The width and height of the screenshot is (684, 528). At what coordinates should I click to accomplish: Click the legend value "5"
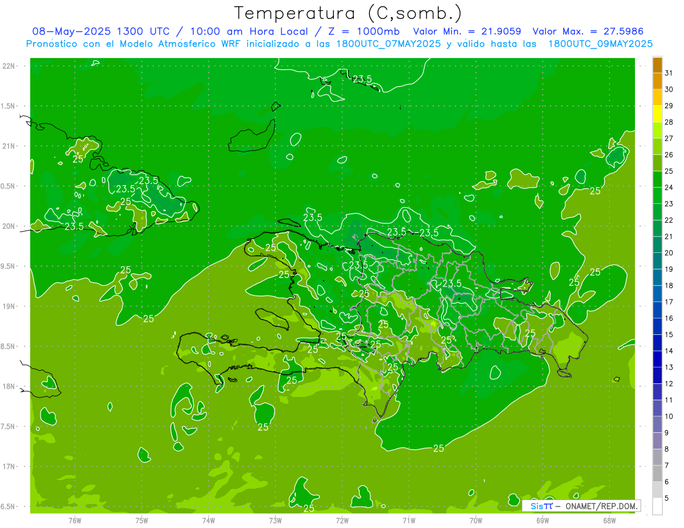pyautogui.click(x=667, y=498)
